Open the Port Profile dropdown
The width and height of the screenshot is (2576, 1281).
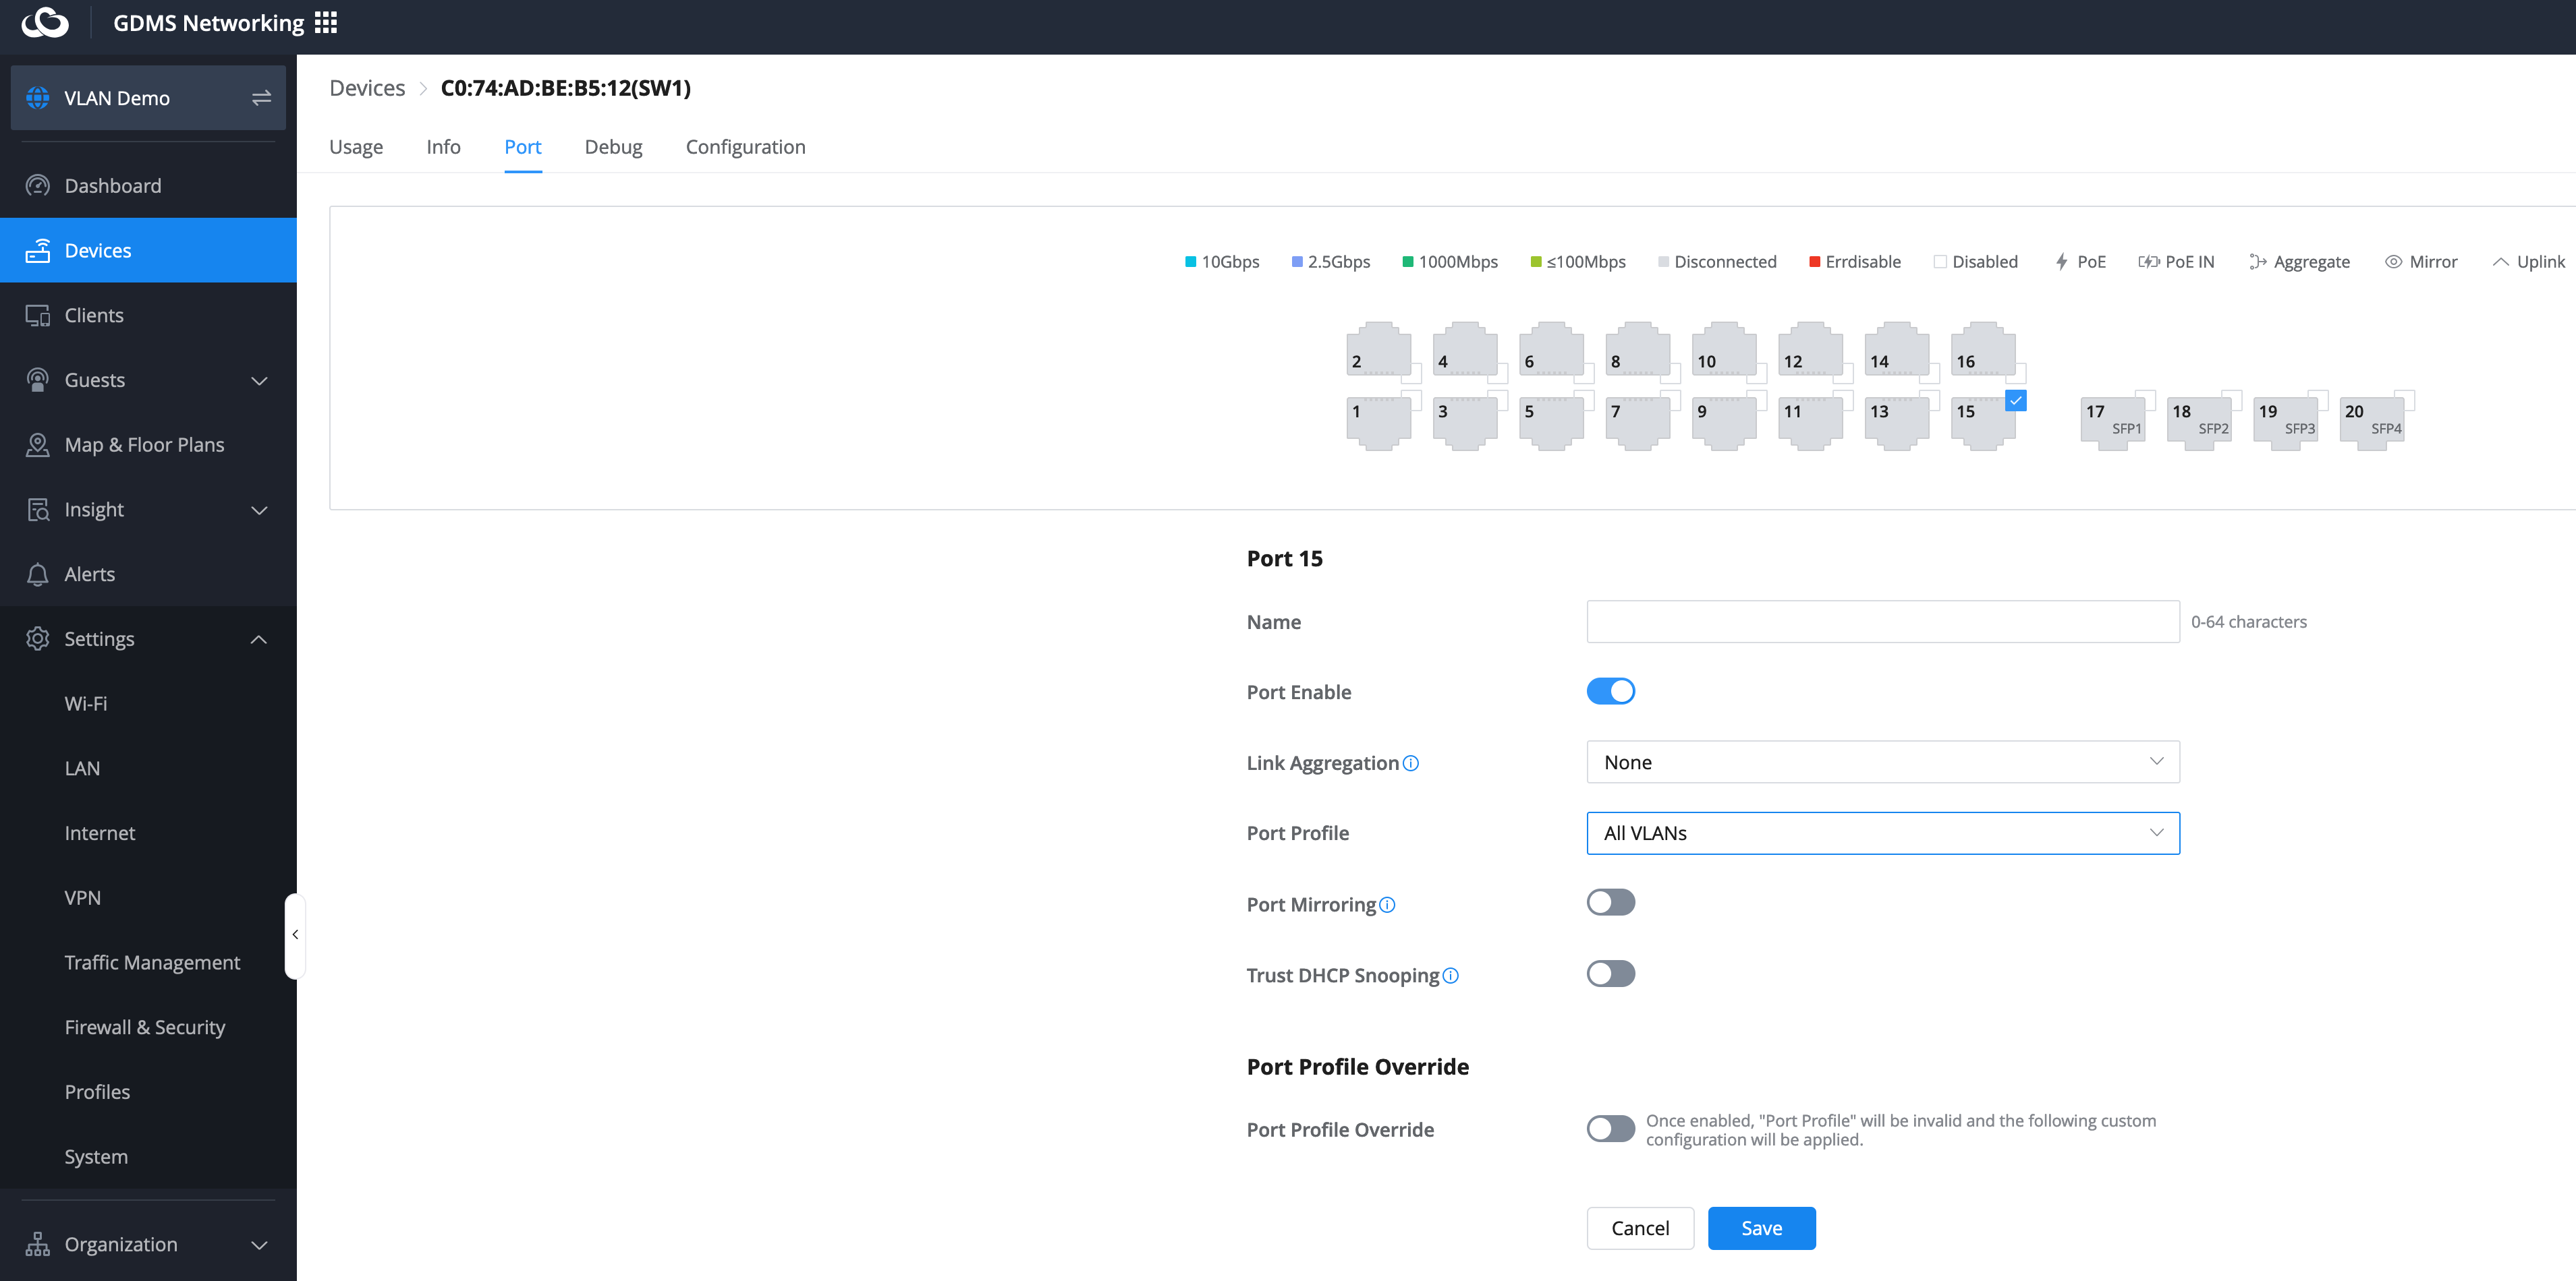click(1882, 833)
